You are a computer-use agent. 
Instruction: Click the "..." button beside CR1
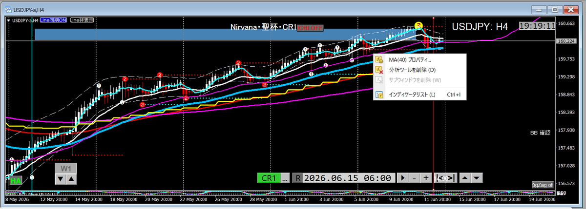(285, 178)
